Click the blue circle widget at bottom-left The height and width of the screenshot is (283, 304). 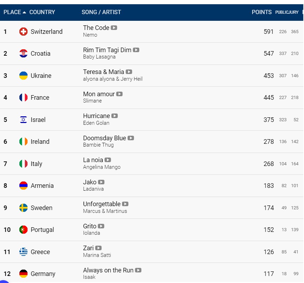(4, 282)
